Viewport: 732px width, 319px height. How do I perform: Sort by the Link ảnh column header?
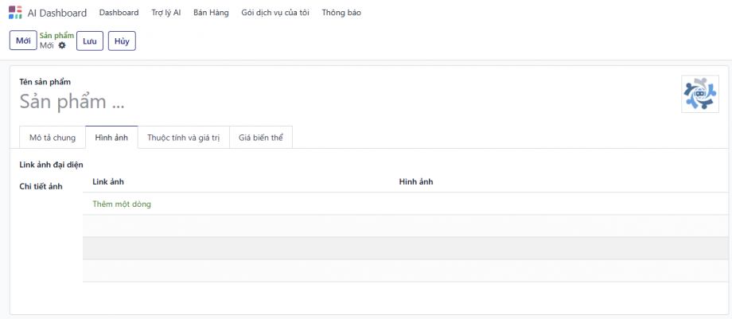click(x=108, y=182)
